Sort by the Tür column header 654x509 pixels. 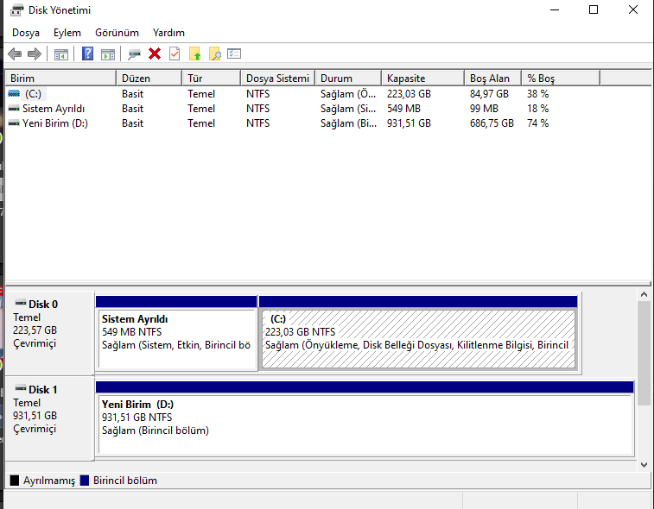(211, 79)
